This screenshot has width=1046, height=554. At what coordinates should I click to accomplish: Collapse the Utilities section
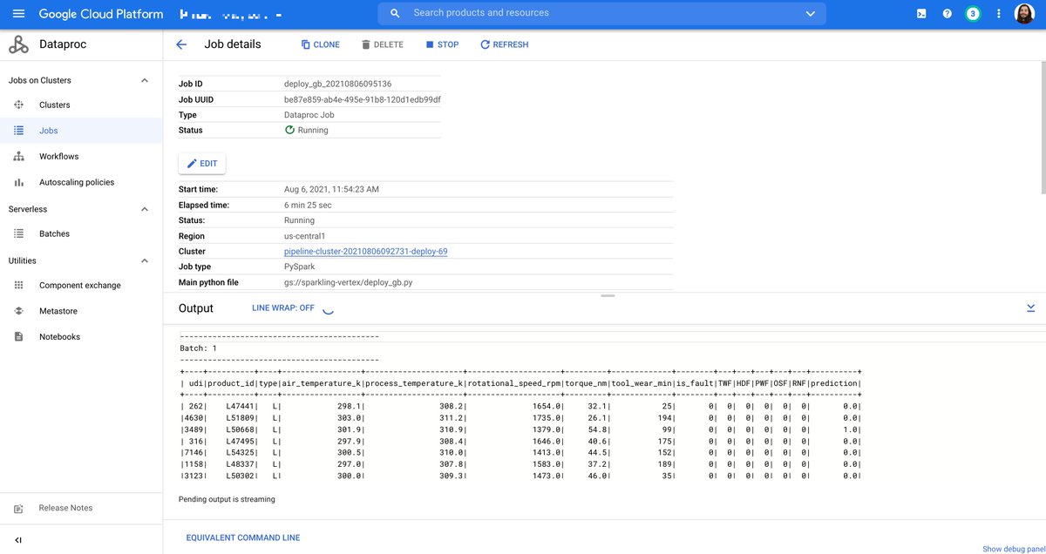click(x=145, y=260)
